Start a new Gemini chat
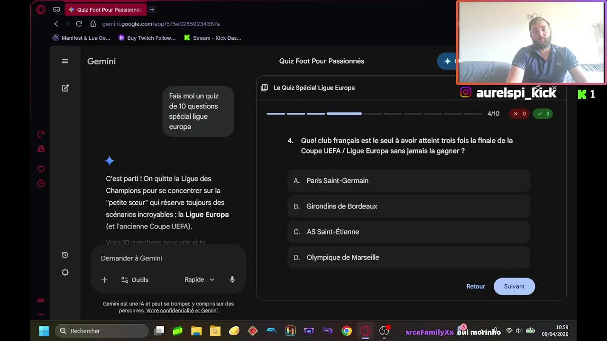This screenshot has width=607, height=341. click(65, 88)
